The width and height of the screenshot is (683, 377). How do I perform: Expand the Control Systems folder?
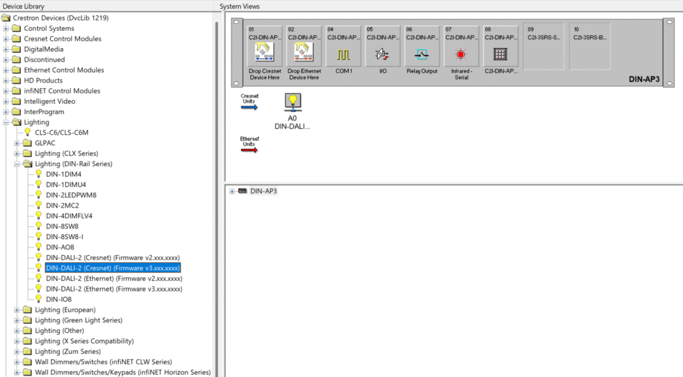(5, 28)
